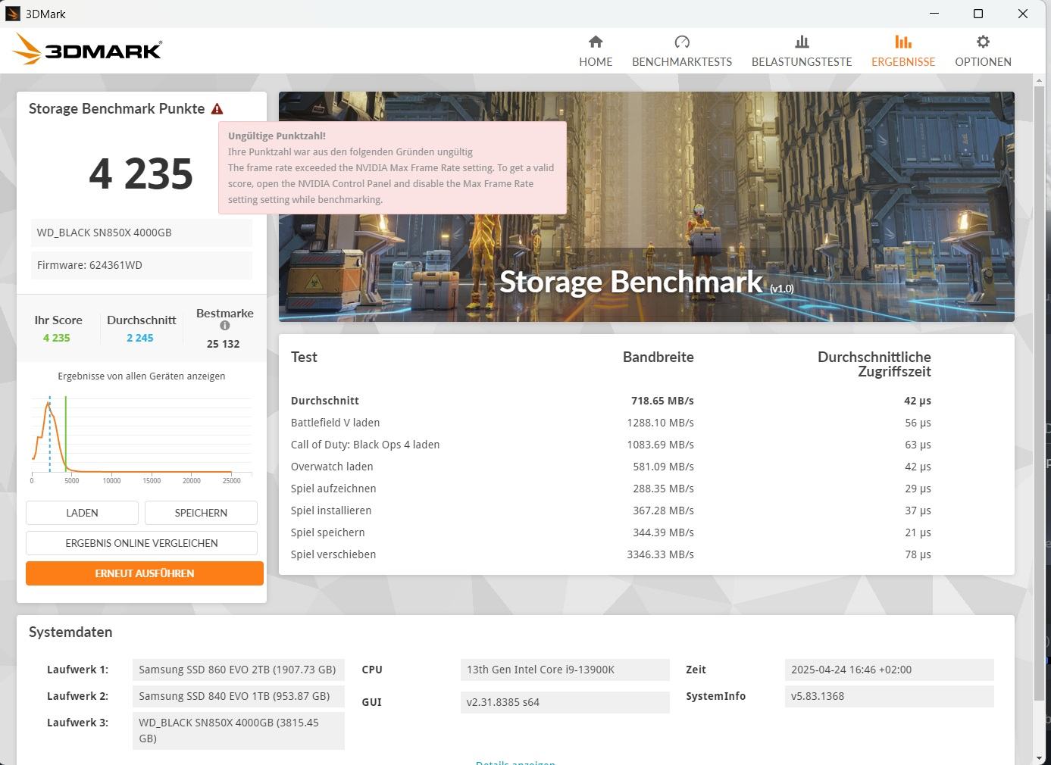
Task: Click the Belastungsteste bar chart icon
Action: click(802, 42)
